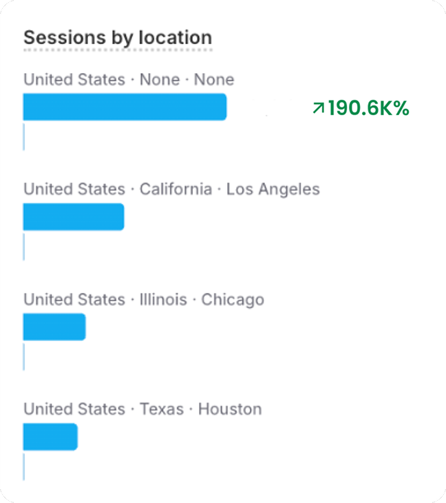
Task: Click the "California" text in location label
Action: pos(176,189)
